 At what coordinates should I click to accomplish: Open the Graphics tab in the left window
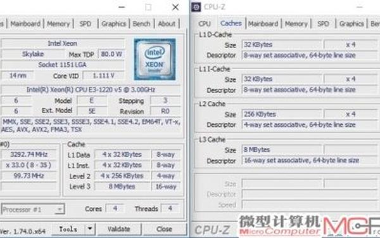point(113,23)
